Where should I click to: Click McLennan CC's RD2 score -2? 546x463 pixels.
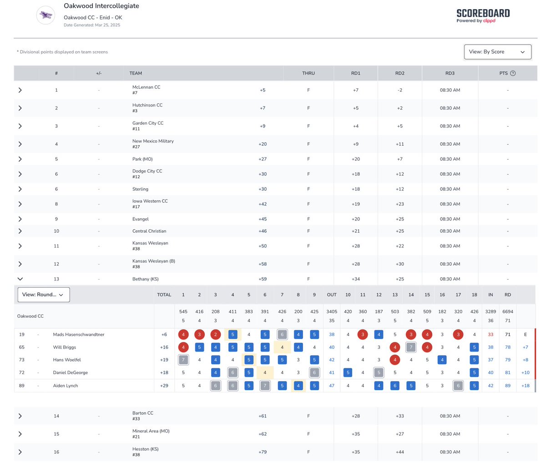click(x=400, y=90)
